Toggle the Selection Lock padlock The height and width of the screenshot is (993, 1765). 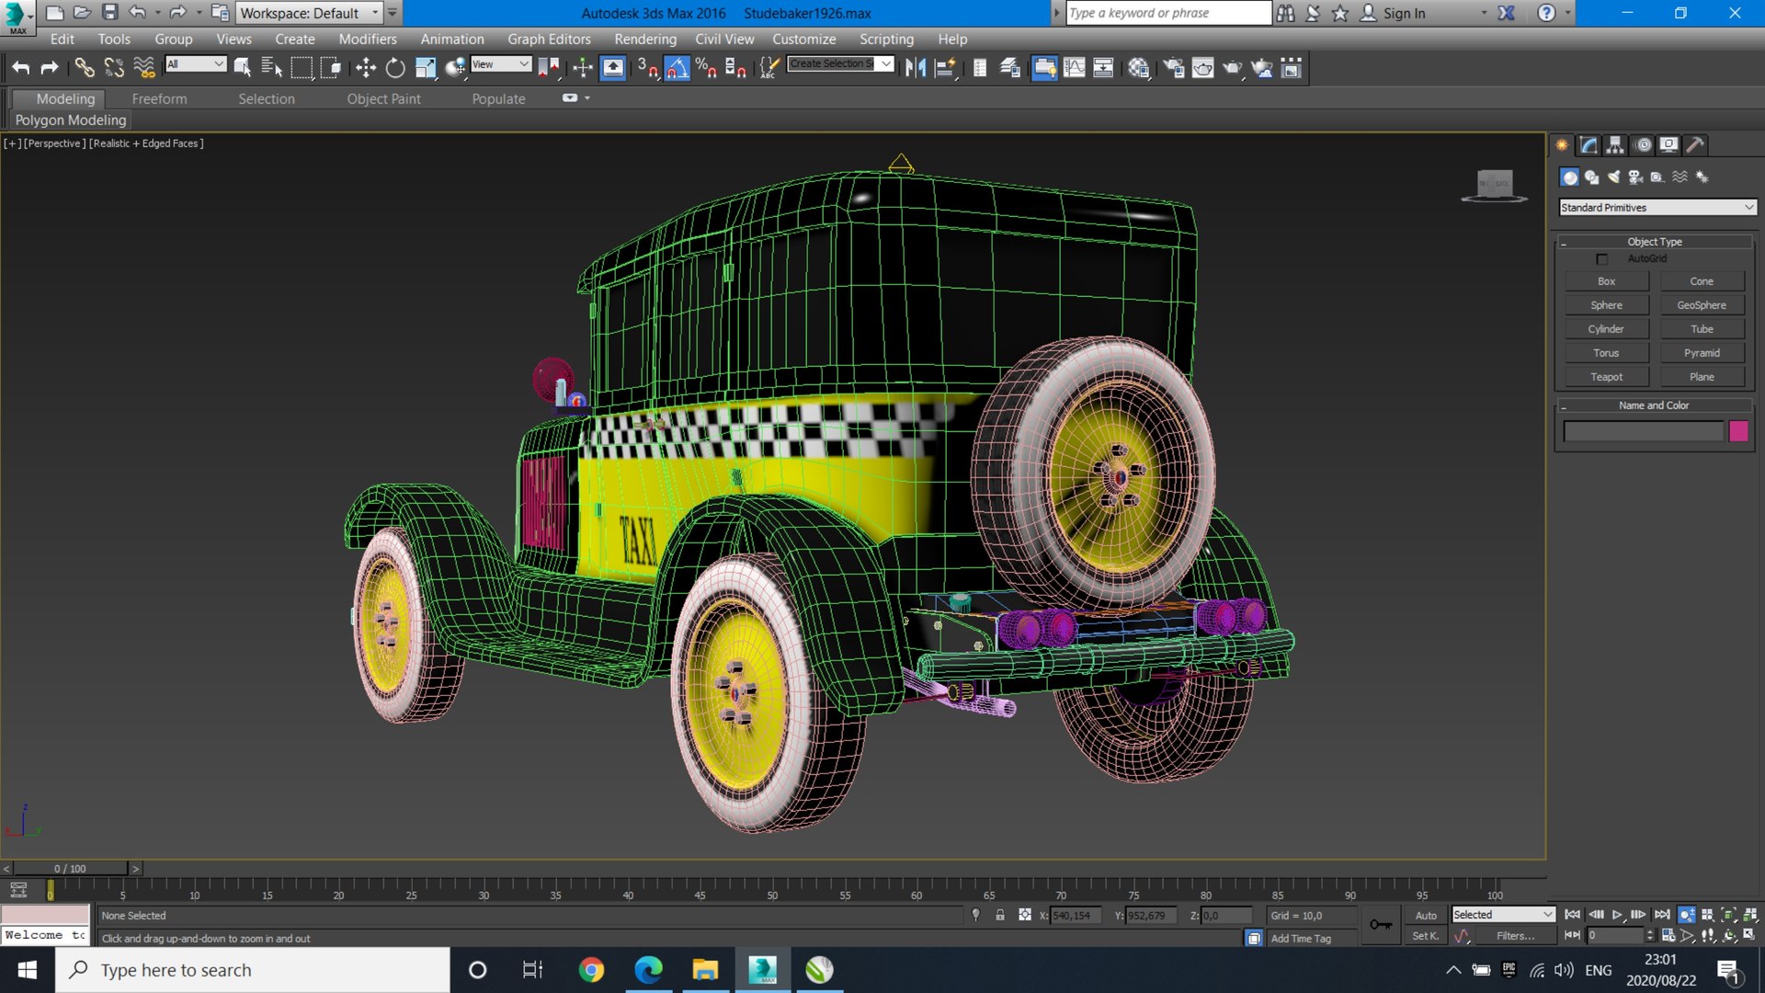(1000, 915)
